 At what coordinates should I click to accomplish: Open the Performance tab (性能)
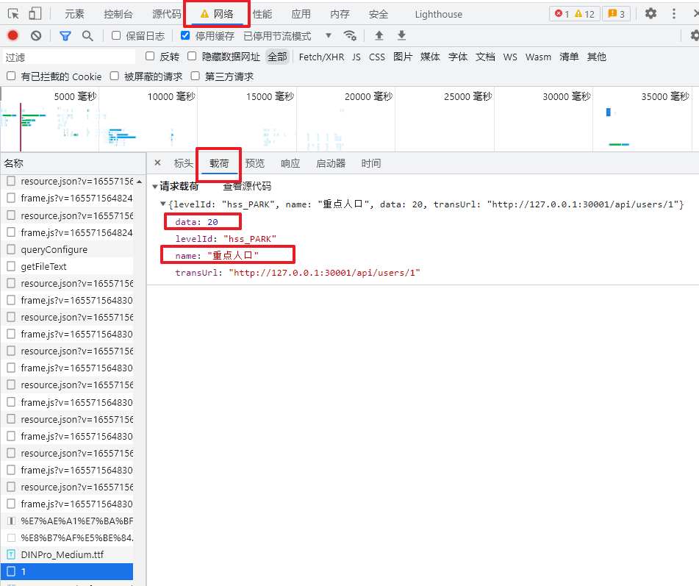(262, 14)
